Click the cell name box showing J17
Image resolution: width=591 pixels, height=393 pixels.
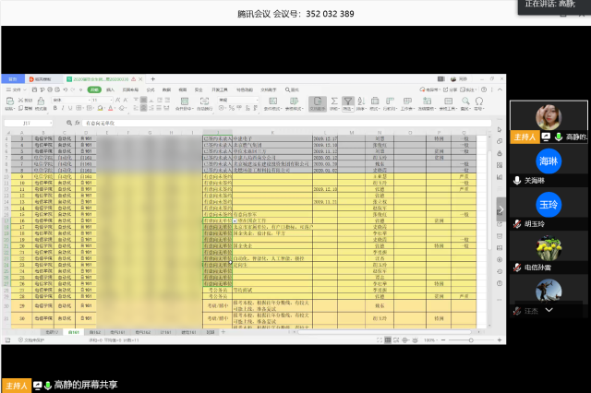tap(26, 121)
